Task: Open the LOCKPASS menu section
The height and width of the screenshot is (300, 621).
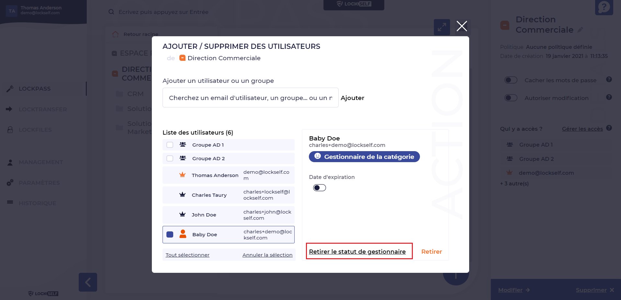Action: coord(35,89)
